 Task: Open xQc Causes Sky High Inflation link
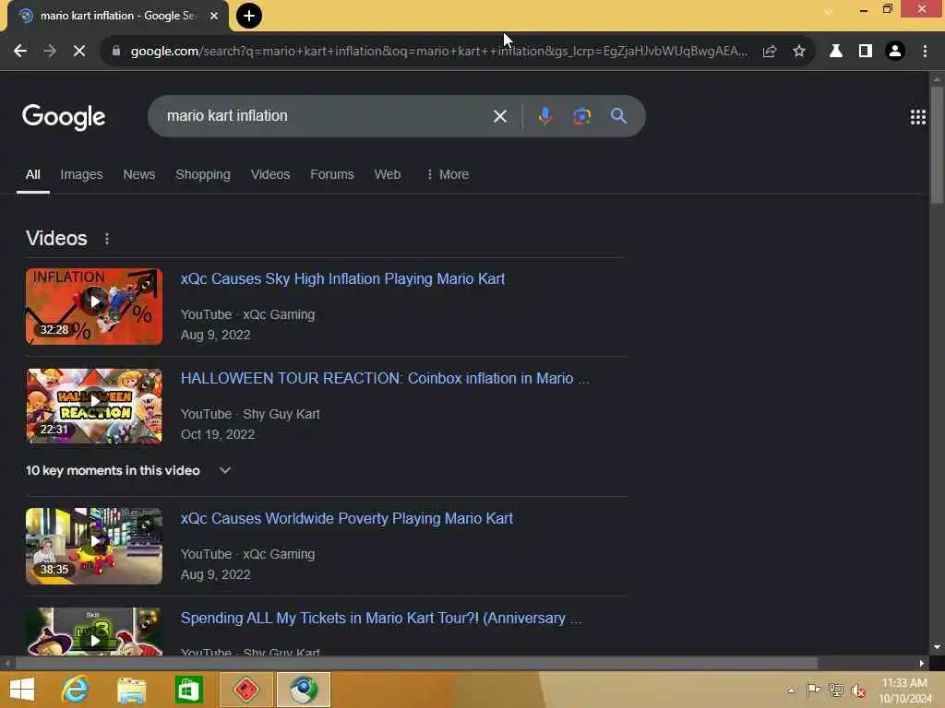pos(343,278)
